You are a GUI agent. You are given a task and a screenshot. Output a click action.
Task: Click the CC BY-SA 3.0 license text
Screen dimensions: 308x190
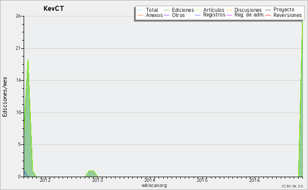coord(292,186)
